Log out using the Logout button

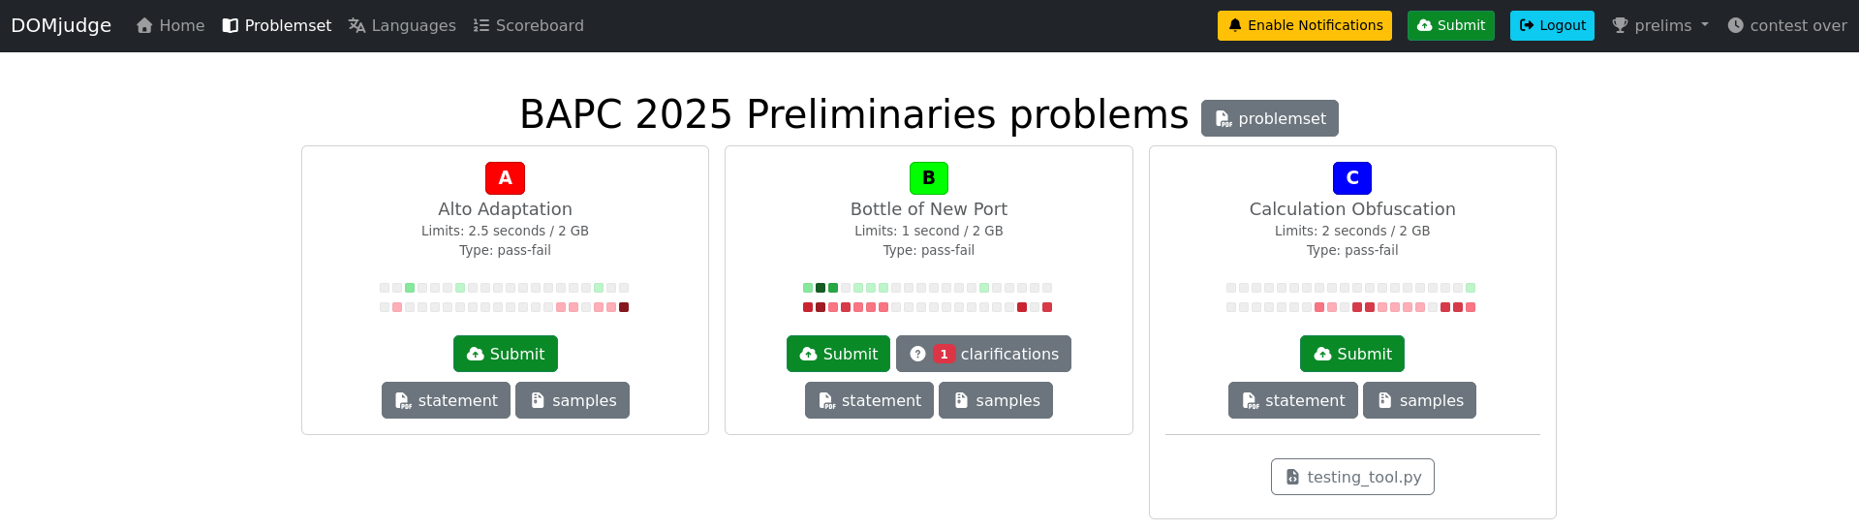tap(1551, 25)
